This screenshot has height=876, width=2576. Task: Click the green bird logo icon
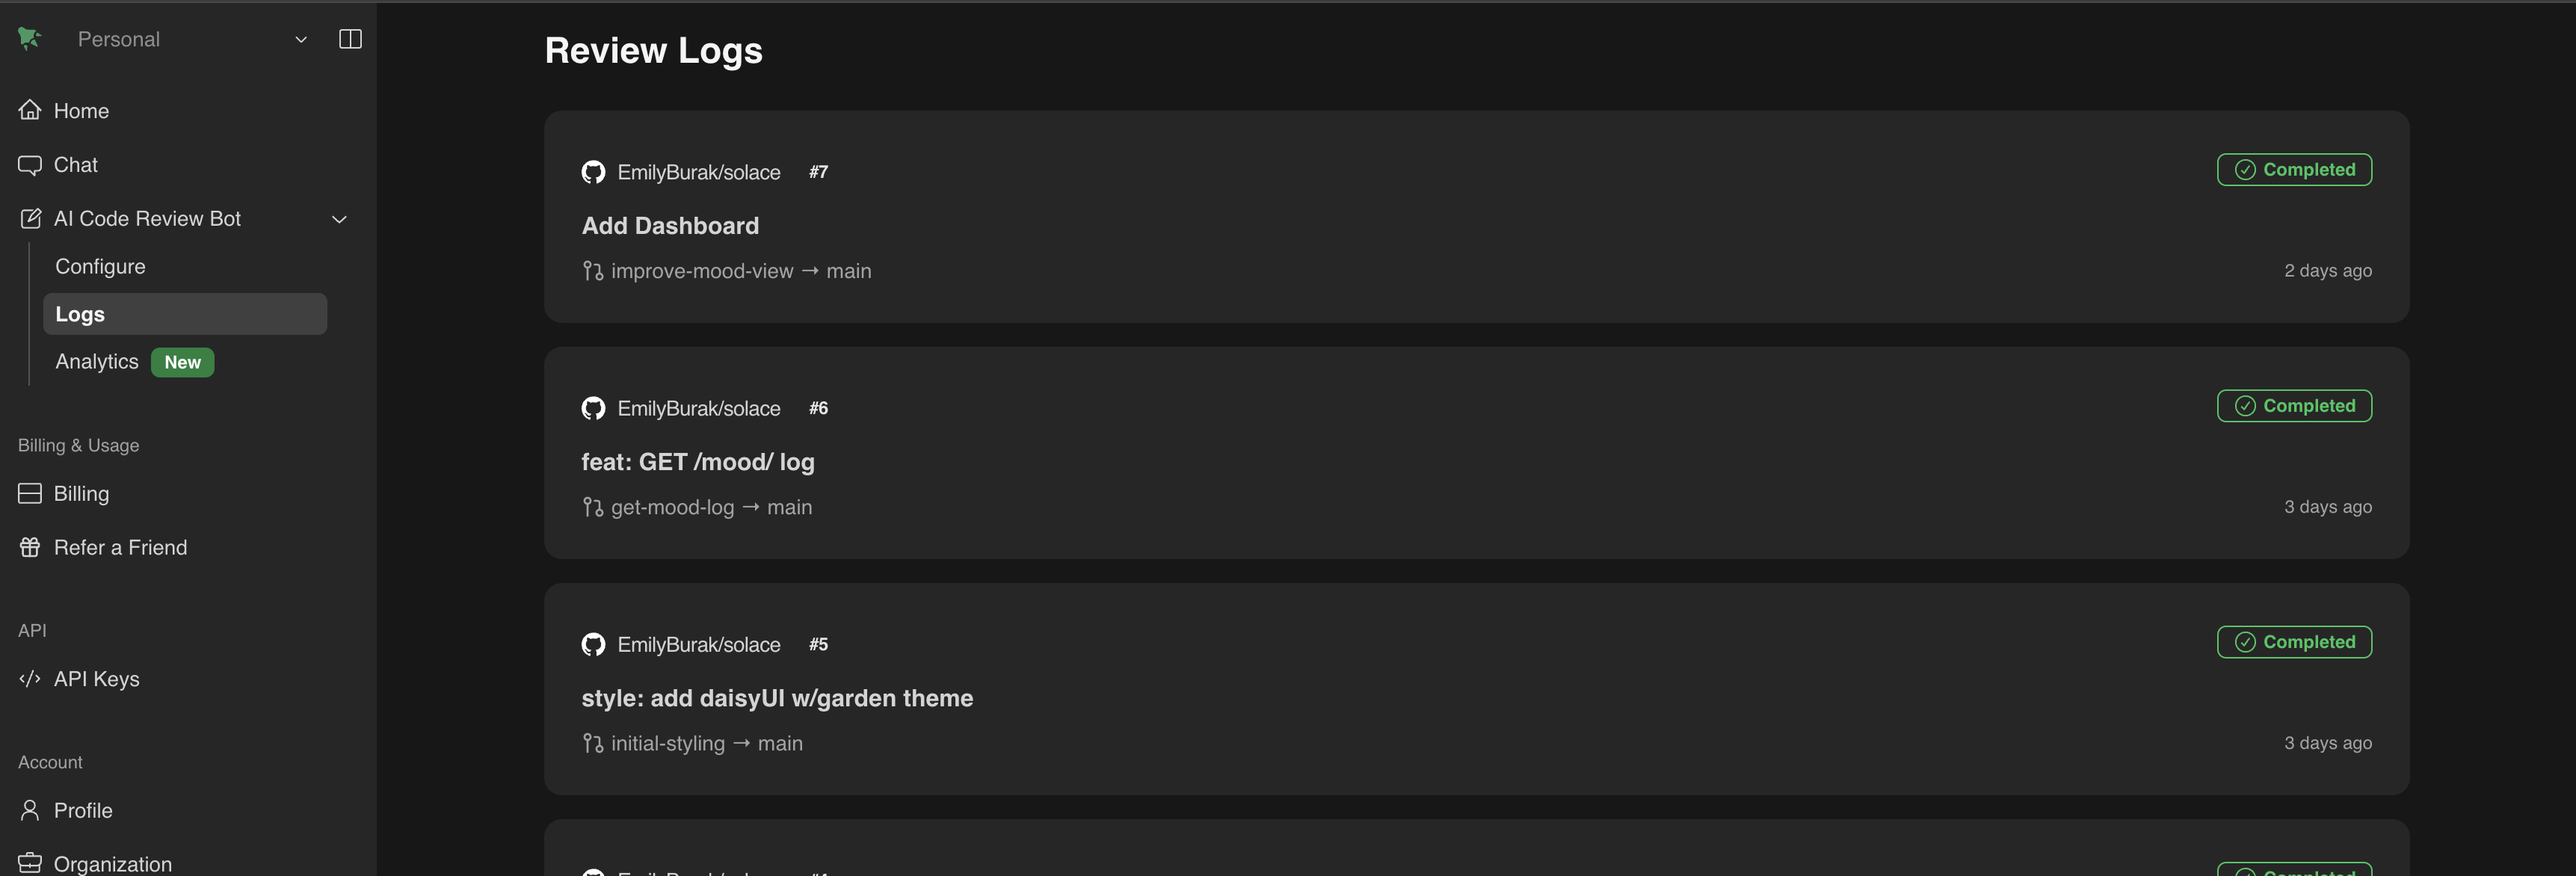click(29, 38)
